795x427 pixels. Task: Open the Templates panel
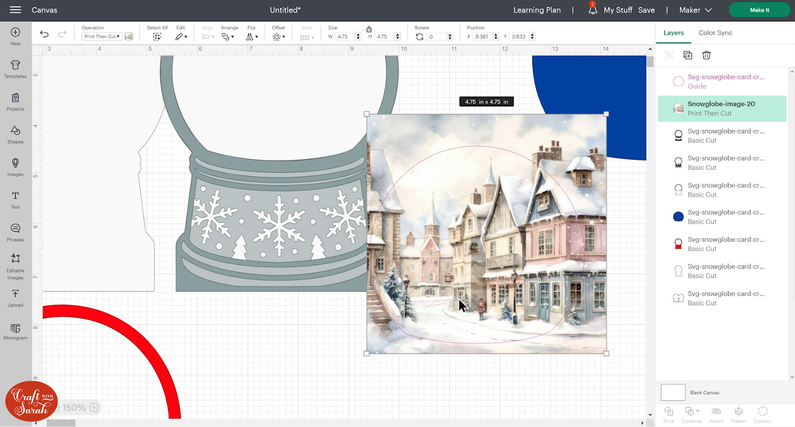coord(15,69)
